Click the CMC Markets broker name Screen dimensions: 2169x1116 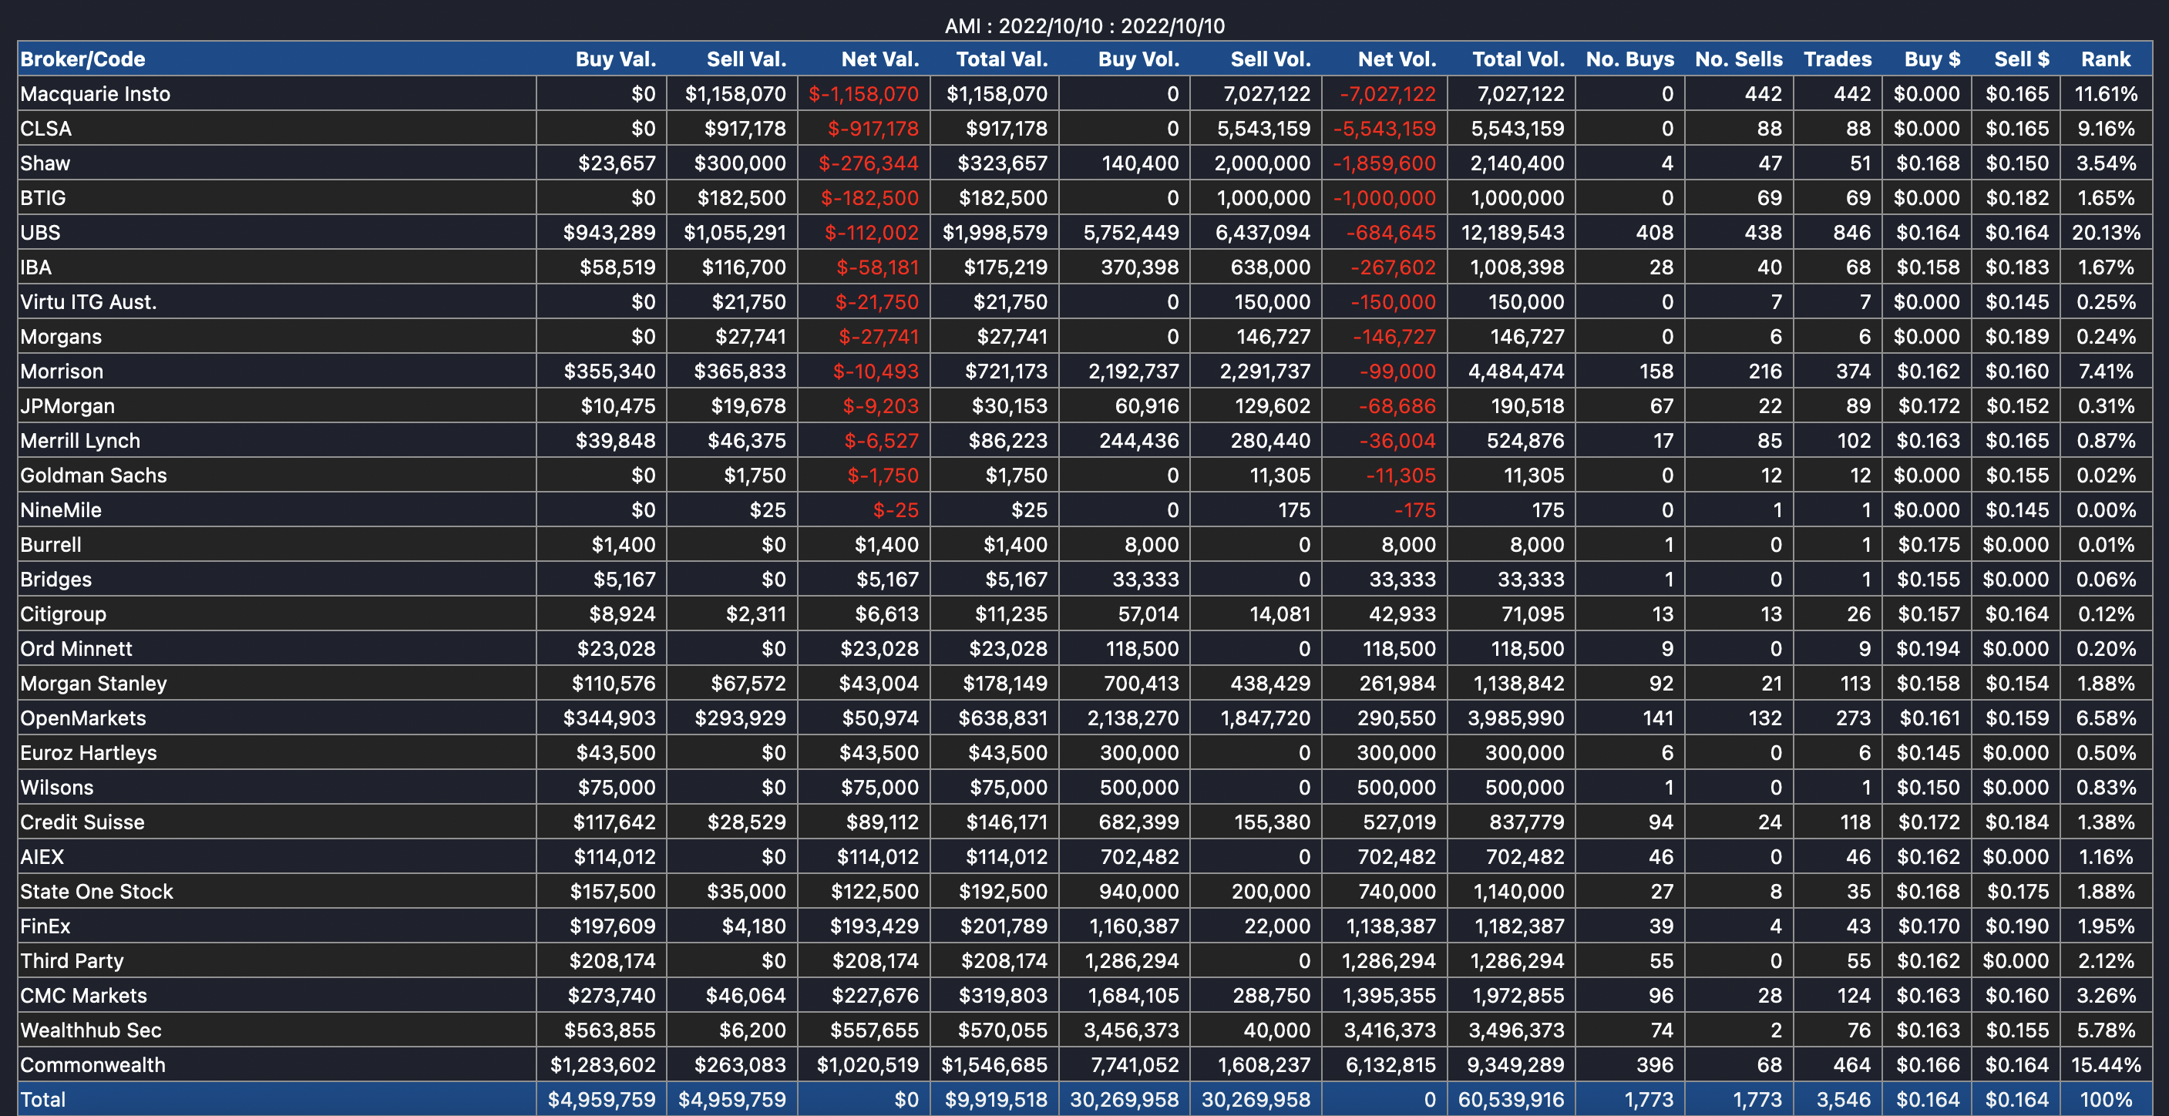pyautogui.click(x=83, y=995)
